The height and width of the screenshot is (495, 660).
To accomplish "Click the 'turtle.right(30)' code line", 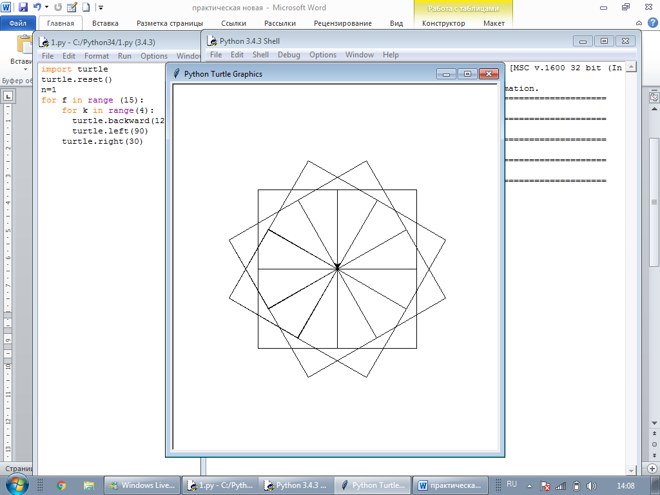I will click(102, 141).
